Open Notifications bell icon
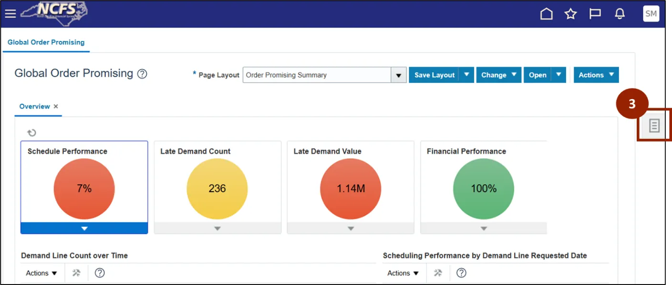This screenshot has height=285, width=672. (x=620, y=14)
